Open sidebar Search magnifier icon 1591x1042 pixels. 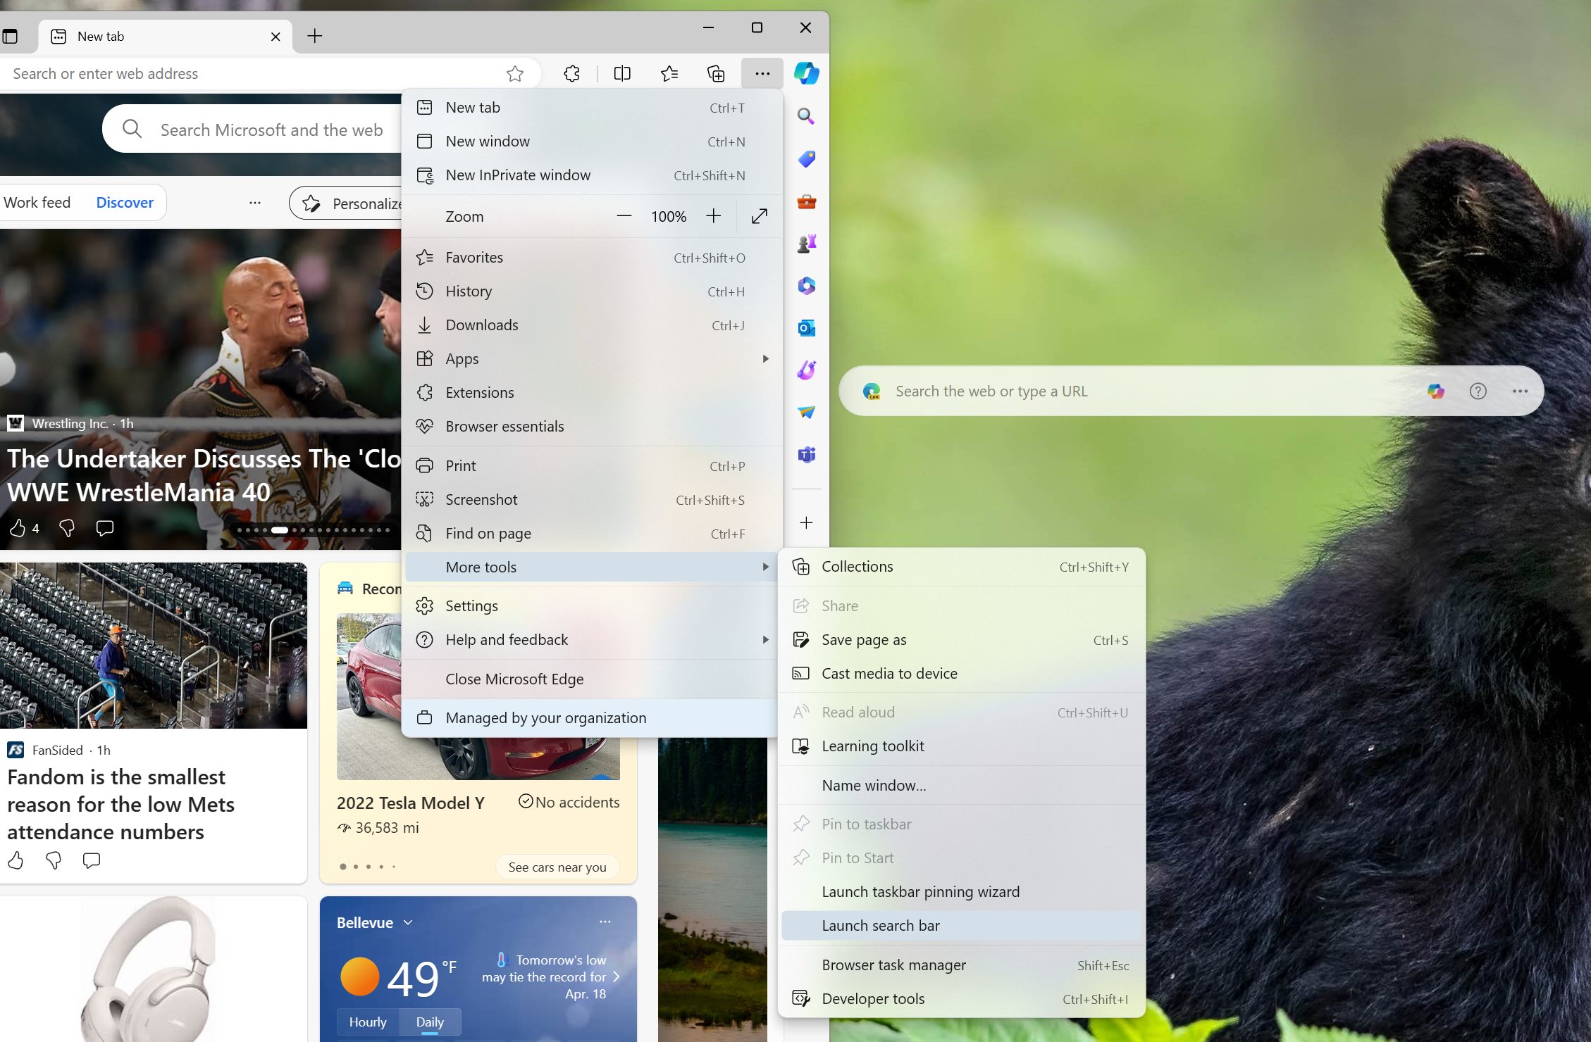coord(806,116)
